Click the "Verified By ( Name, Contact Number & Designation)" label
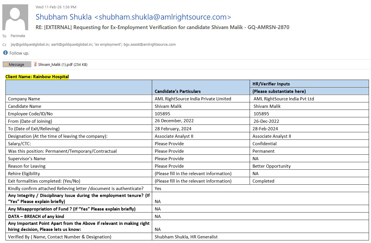371x243 pixels. 60,237
